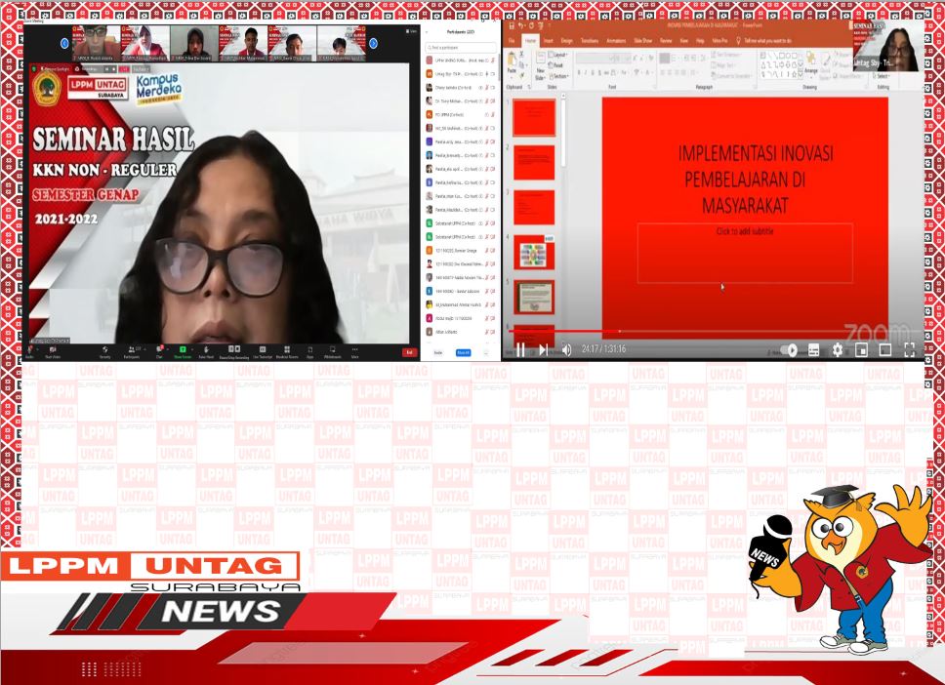Open Section dropdown in Slides group
This screenshot has height=685, width=945.
558,76
